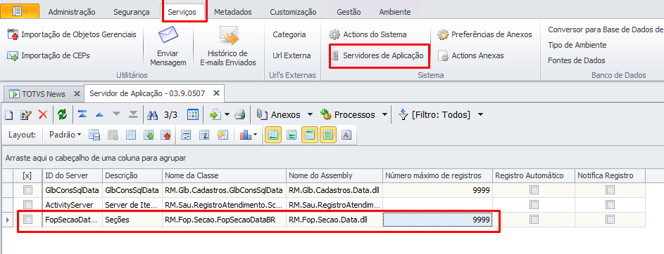Screen dimensions: 664x254
Task: Click the red X delete icon
Action: tap(43, 114)
